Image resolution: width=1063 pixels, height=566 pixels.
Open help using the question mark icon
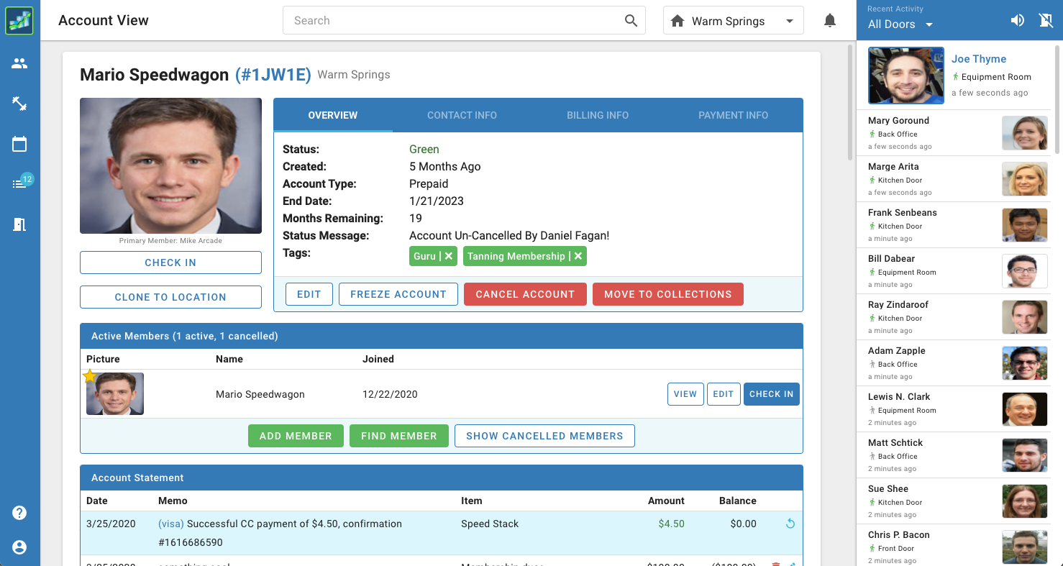tap(19, 513)
